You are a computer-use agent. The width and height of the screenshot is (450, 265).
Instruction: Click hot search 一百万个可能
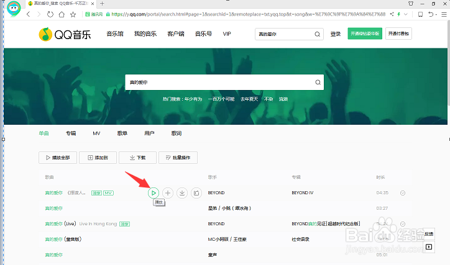click(221, 99)
